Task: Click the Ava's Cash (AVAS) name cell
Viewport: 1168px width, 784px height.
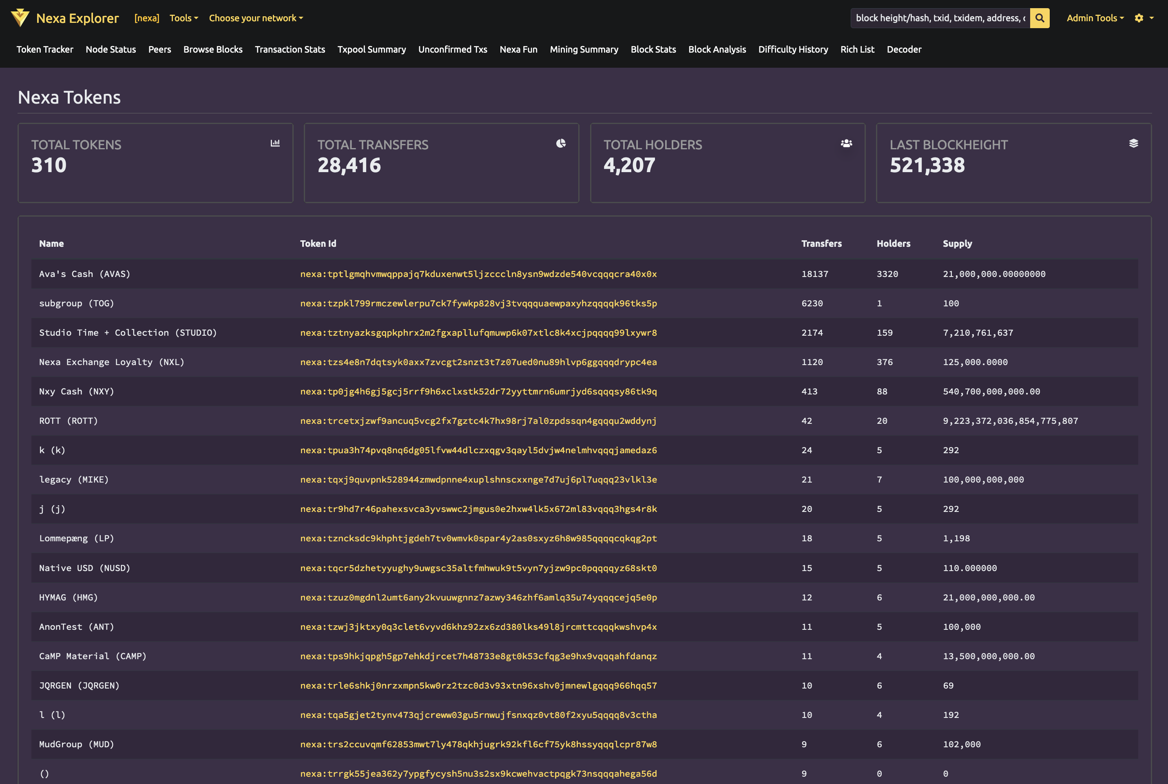Action: [84, 274]
